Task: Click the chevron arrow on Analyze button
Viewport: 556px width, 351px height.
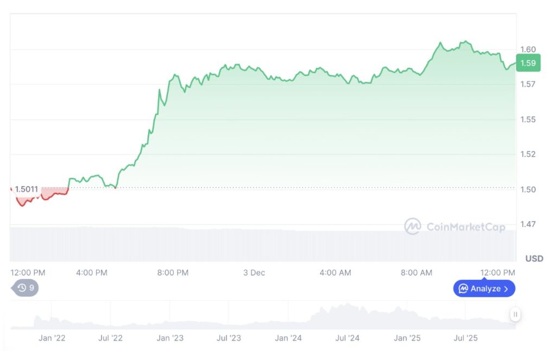Action: (506, 289)
